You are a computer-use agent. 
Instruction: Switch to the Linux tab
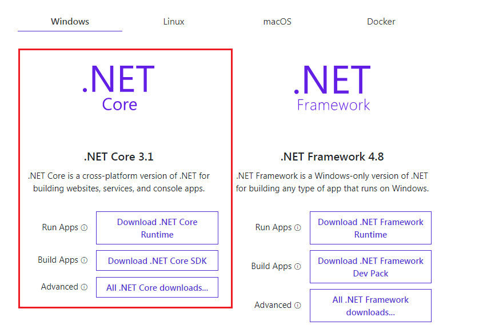tap(173, 21)
